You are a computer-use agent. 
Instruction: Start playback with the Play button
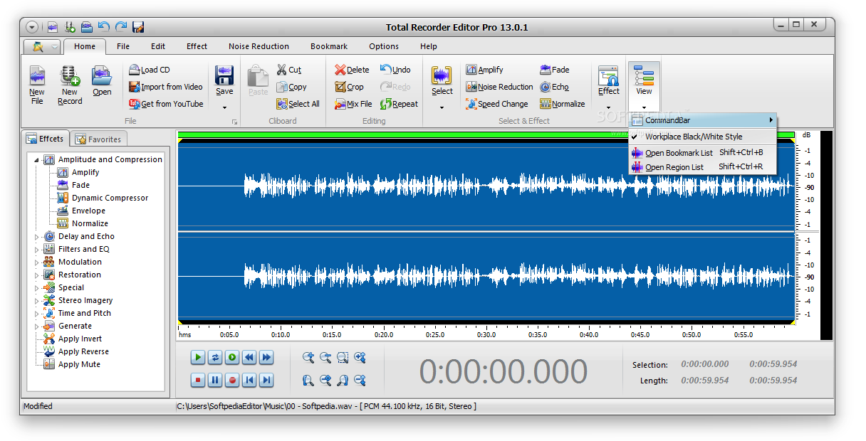(198, 358)
